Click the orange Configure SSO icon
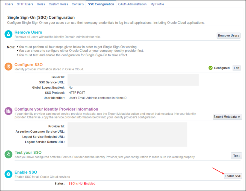The width and height of the screenshot is (246, 191). tap(9, 67)
